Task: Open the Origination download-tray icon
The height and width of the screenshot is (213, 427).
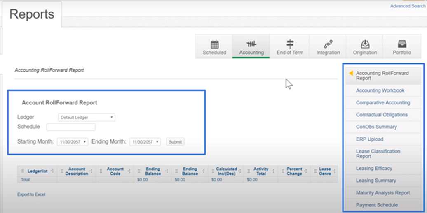Action: 365,44
